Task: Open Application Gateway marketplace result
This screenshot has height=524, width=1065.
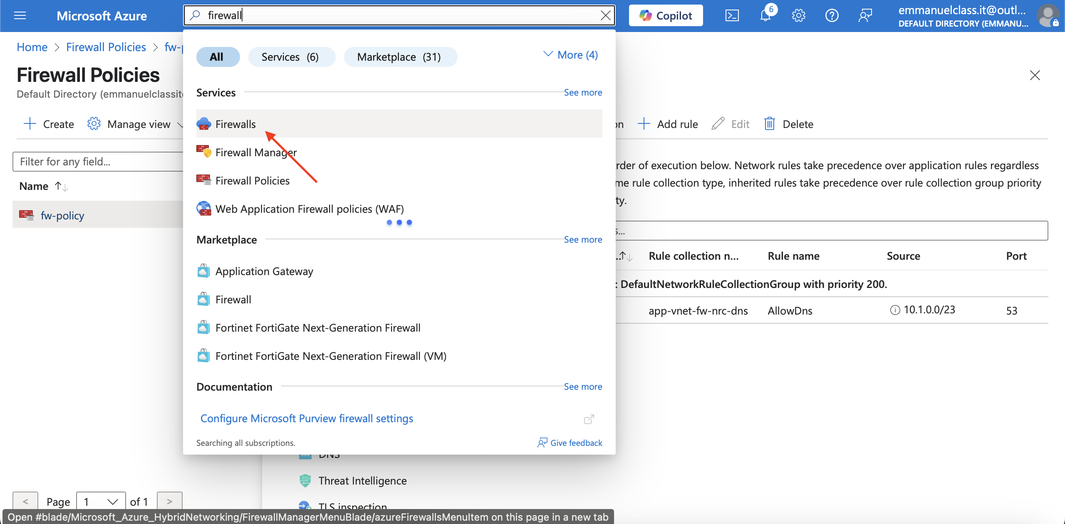Action: pos(399,271)
